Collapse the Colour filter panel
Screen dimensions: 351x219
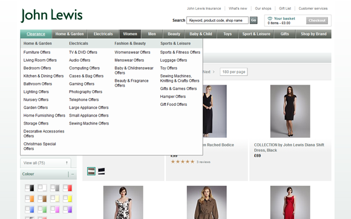[x=73, y=174]
